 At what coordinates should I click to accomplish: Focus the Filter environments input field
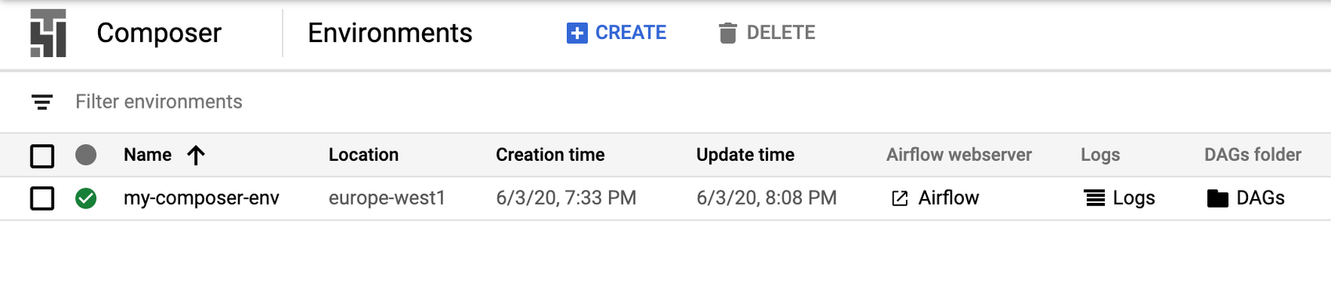[x=665, y=102]
